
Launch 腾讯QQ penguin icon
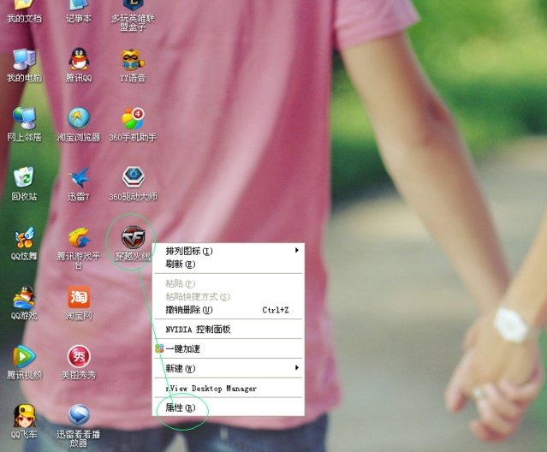click(x=79, y=65)
